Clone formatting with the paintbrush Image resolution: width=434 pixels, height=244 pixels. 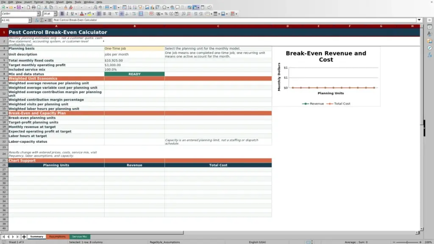pyautogui.click(x=66, y=7)
